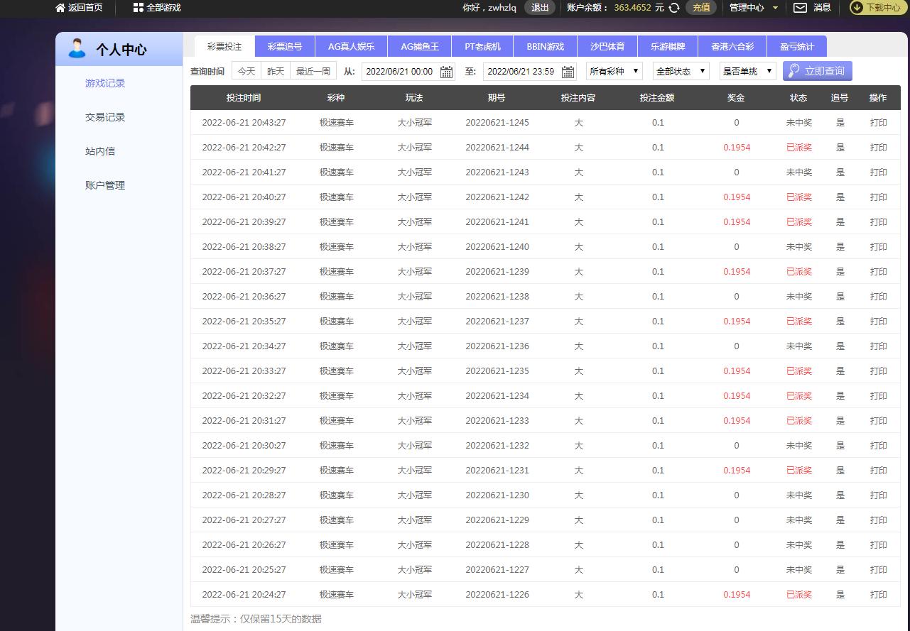
Task: Select 交易记录 in the sidebar
Action: [105, 117]
